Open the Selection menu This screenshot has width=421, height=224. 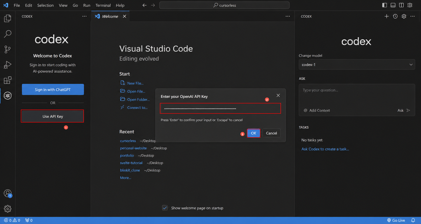click(x=45, y=5)
